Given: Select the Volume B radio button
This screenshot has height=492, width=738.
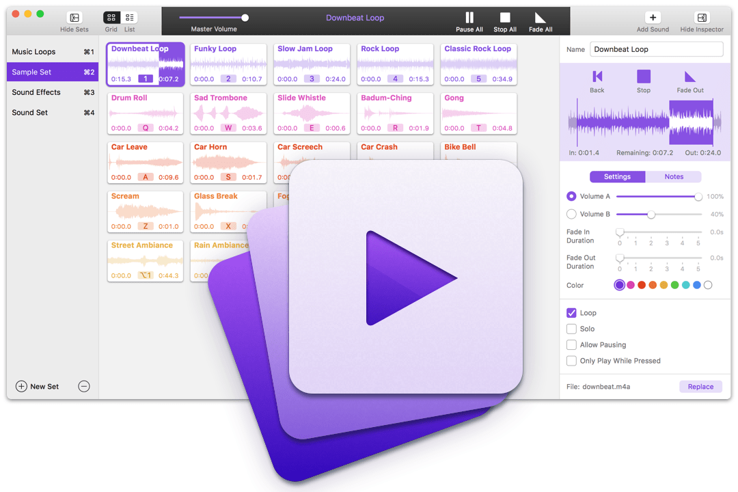Looking at the screenshot, I should 571,214.
